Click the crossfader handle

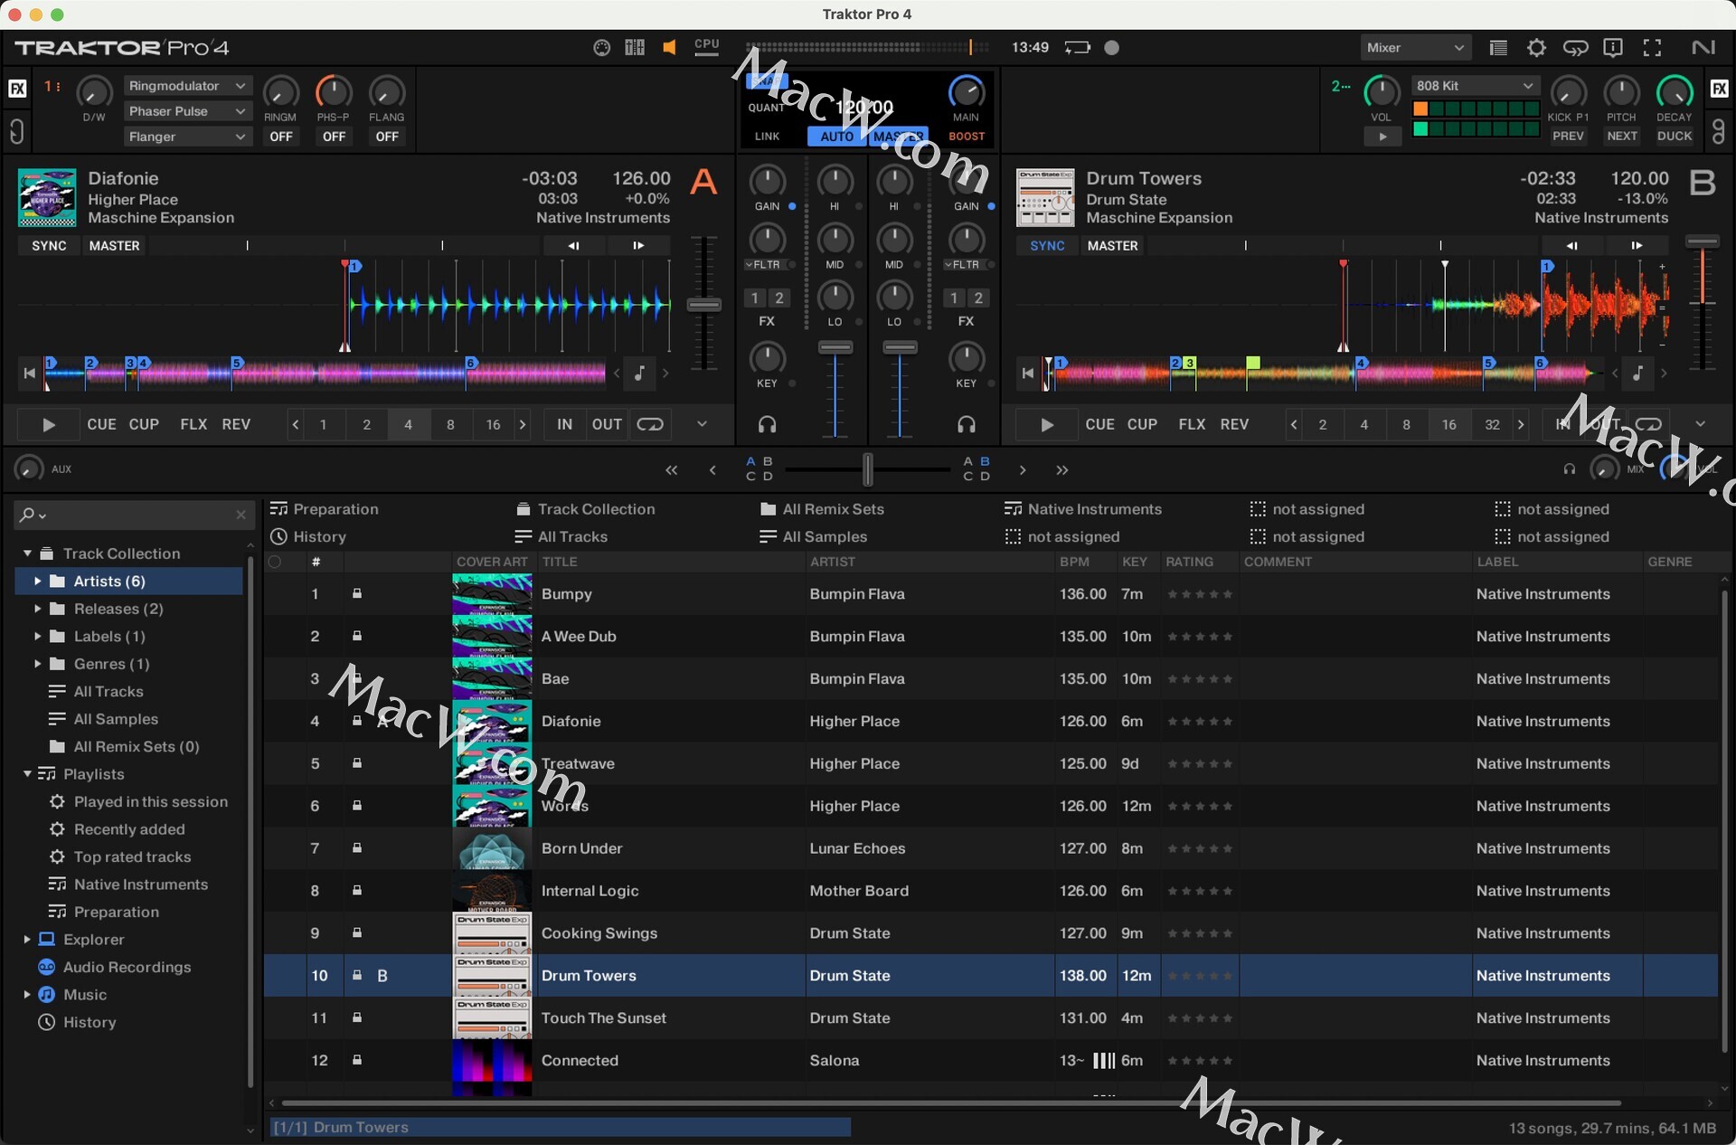[868, 469]
